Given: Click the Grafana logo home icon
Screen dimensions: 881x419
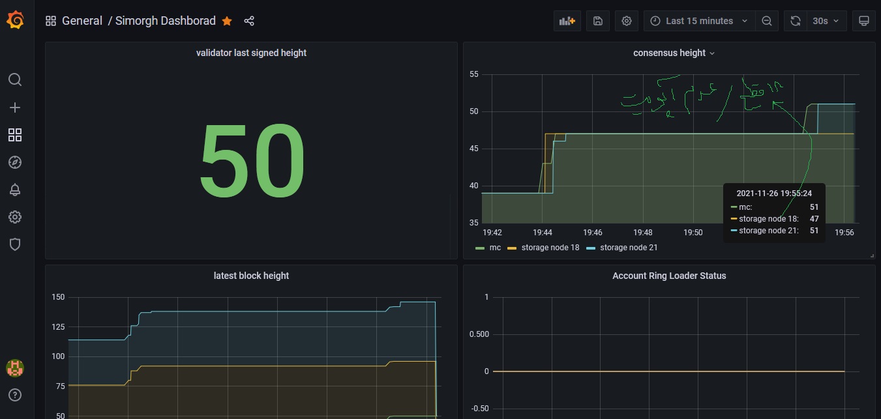Looking at the screenshot, I should (x=15, y=21).
